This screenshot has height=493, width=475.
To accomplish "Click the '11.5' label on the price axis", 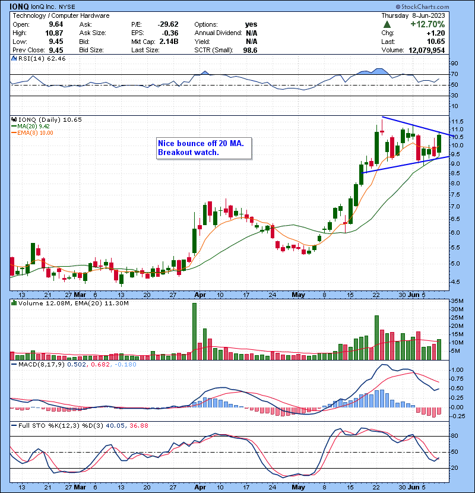I will [x=457, y=122].
